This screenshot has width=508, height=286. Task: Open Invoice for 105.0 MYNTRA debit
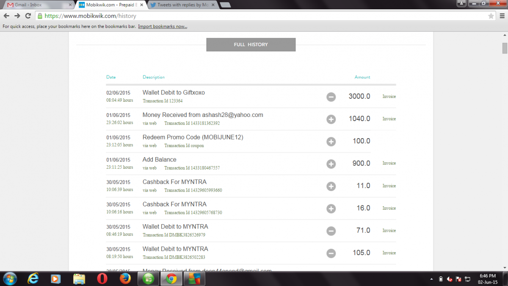click(x=389, y=253)
